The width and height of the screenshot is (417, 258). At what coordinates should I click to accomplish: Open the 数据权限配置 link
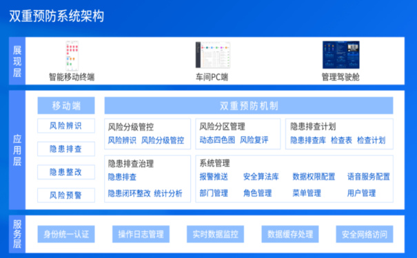(314, 177)
